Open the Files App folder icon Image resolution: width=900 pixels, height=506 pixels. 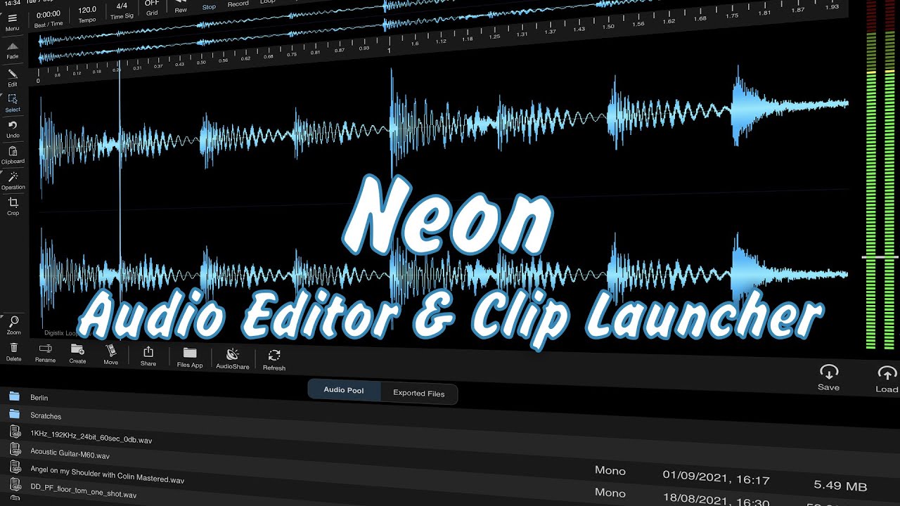click(x=190, y=353)
